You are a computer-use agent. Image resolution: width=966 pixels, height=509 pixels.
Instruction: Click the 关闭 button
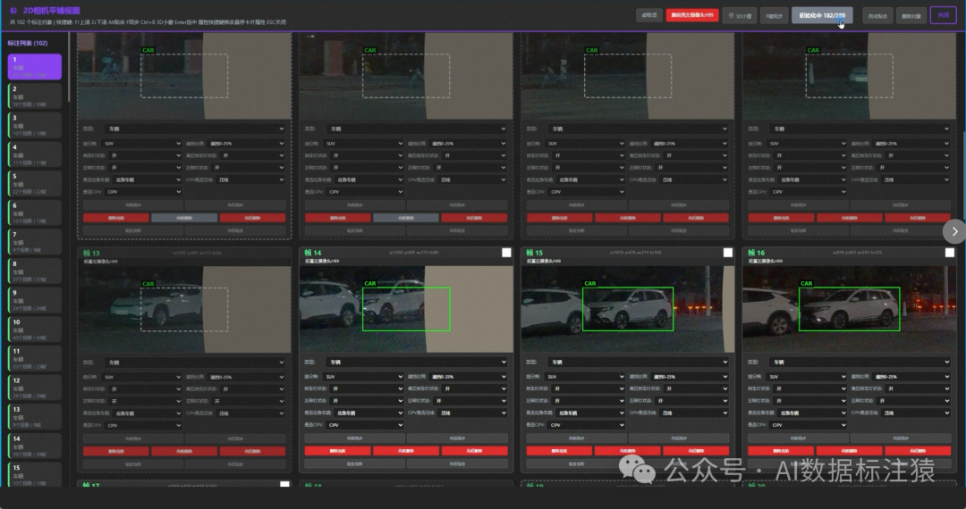click(943, 15)
